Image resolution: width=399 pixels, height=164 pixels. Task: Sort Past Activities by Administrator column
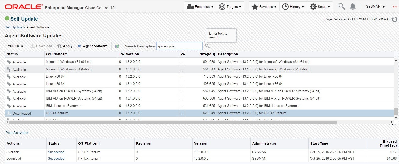pyautogui.click(x=264, y=143)
